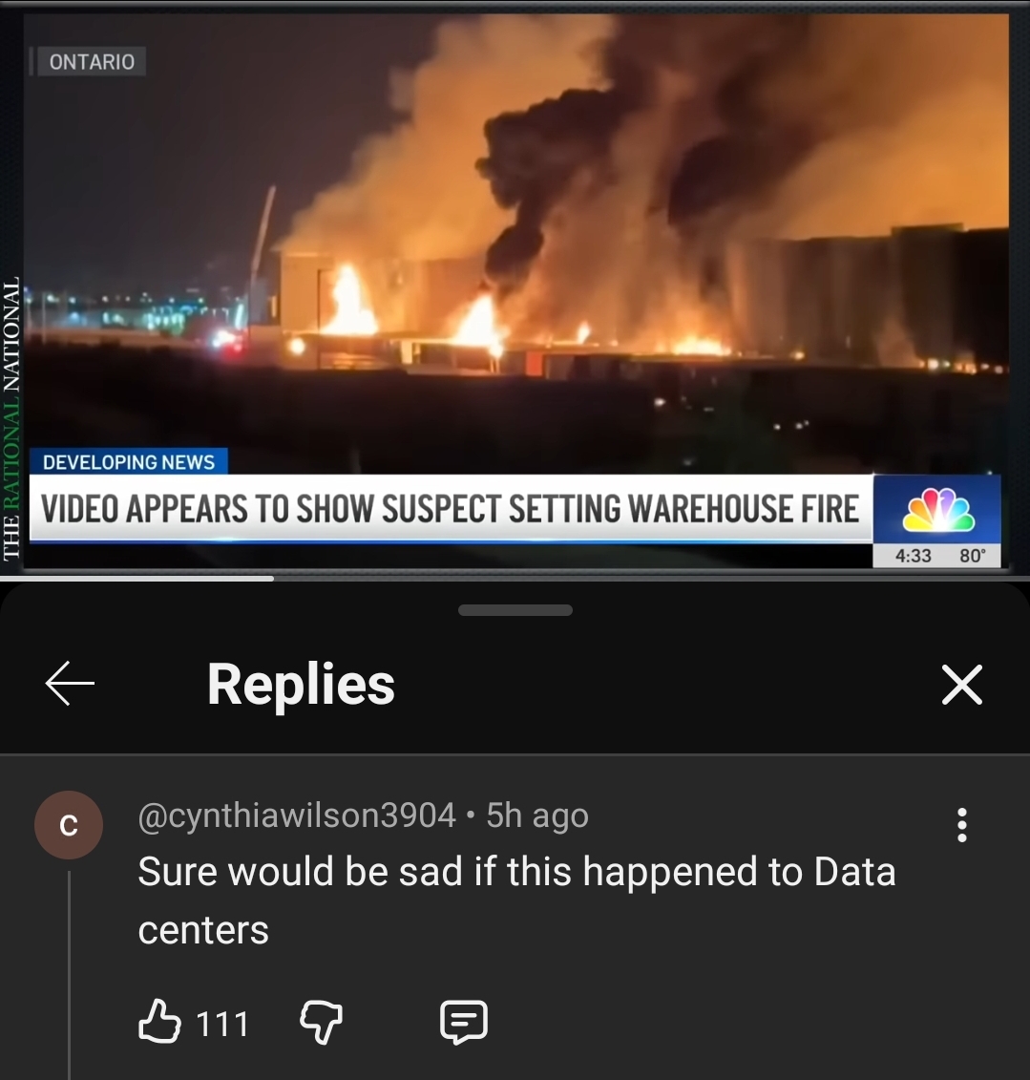Screen dimensions: 1030x1080
Task: Open the three-dot comment options menu
Action: [x=962, y=824]
